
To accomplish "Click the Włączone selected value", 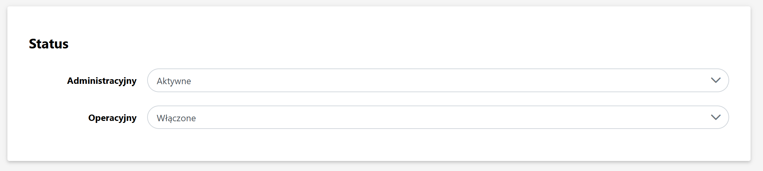I will coord(176,118).
